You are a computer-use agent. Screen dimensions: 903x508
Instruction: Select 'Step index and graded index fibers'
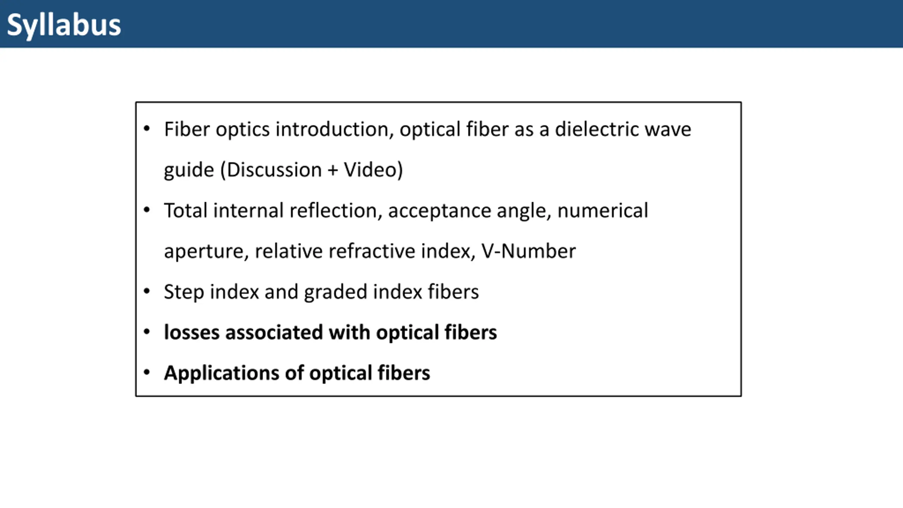pos(321,292)
